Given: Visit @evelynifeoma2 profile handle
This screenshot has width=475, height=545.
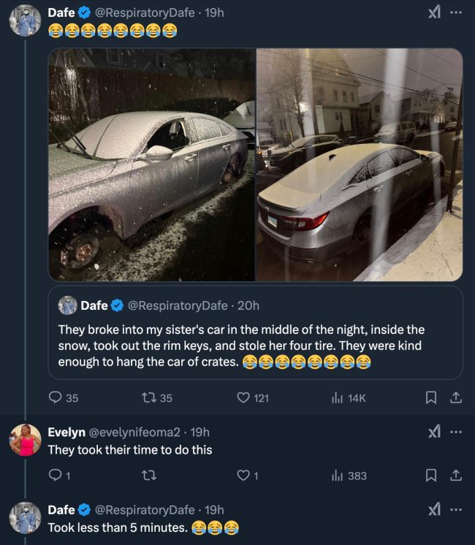Looking at the screenshot, I should pyautogui.click(x=137, y=432).
